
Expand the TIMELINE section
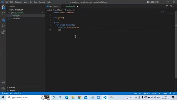pos(26,91)
